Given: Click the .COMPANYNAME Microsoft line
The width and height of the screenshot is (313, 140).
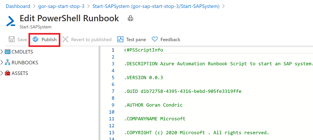Looking at the screenshot, I should pyautogui.click(x=155, y=119).
